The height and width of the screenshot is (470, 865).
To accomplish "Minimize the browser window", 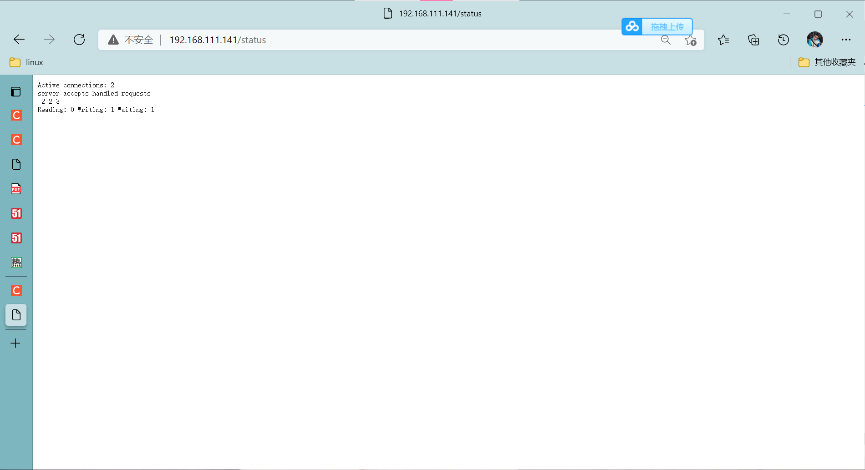I will pos(787,14).
